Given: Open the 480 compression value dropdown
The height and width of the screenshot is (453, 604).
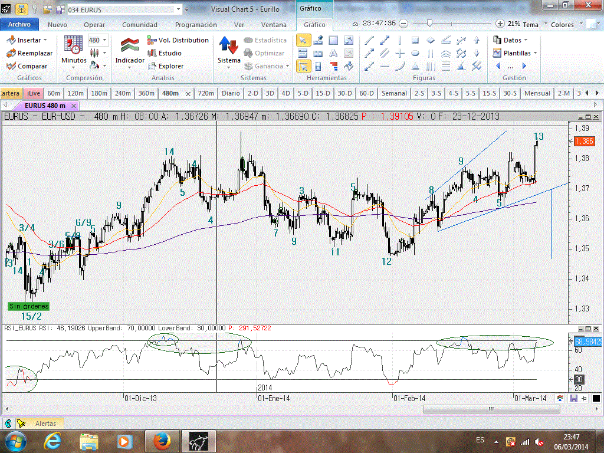Looking at the screenshot, I should (x=105, y=40).
